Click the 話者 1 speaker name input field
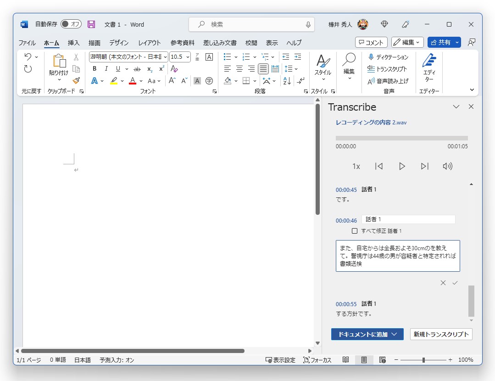495x381 pixels. pyautogui.click(x=408, y=219)
